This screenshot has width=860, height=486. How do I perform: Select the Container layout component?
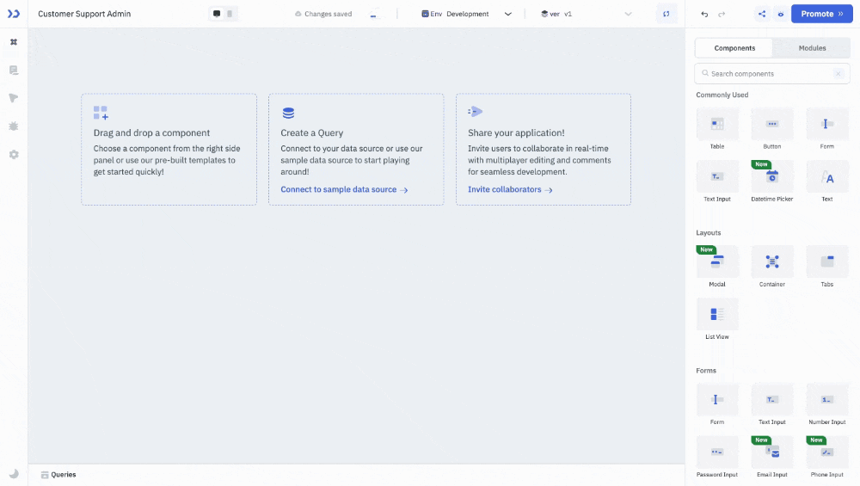[x=771, y=267]
